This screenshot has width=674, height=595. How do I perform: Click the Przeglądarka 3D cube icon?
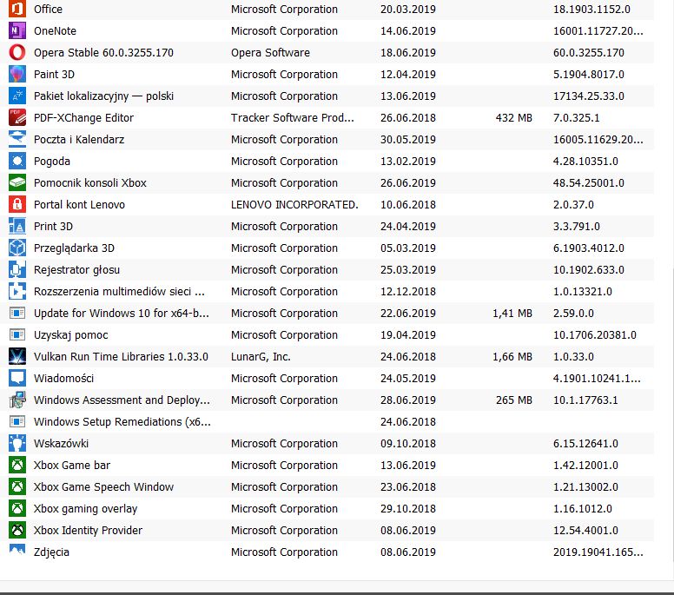pyautogui.click(x=17, y=248)
